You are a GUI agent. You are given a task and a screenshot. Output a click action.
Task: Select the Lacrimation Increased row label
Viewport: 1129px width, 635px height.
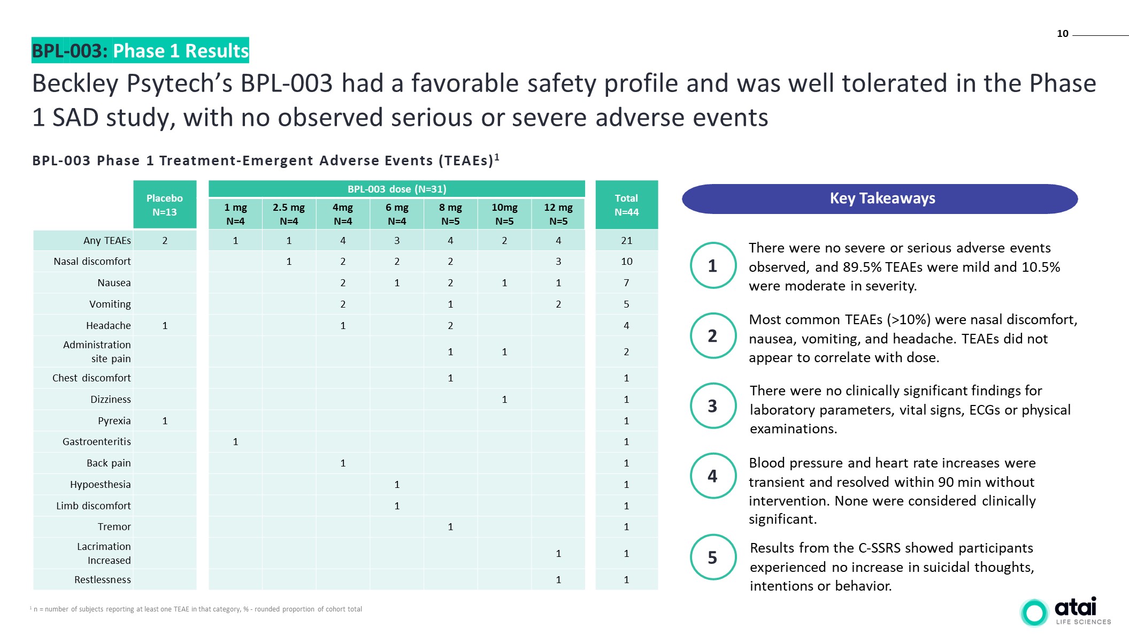pyautogui.click(x=104, y=553)
